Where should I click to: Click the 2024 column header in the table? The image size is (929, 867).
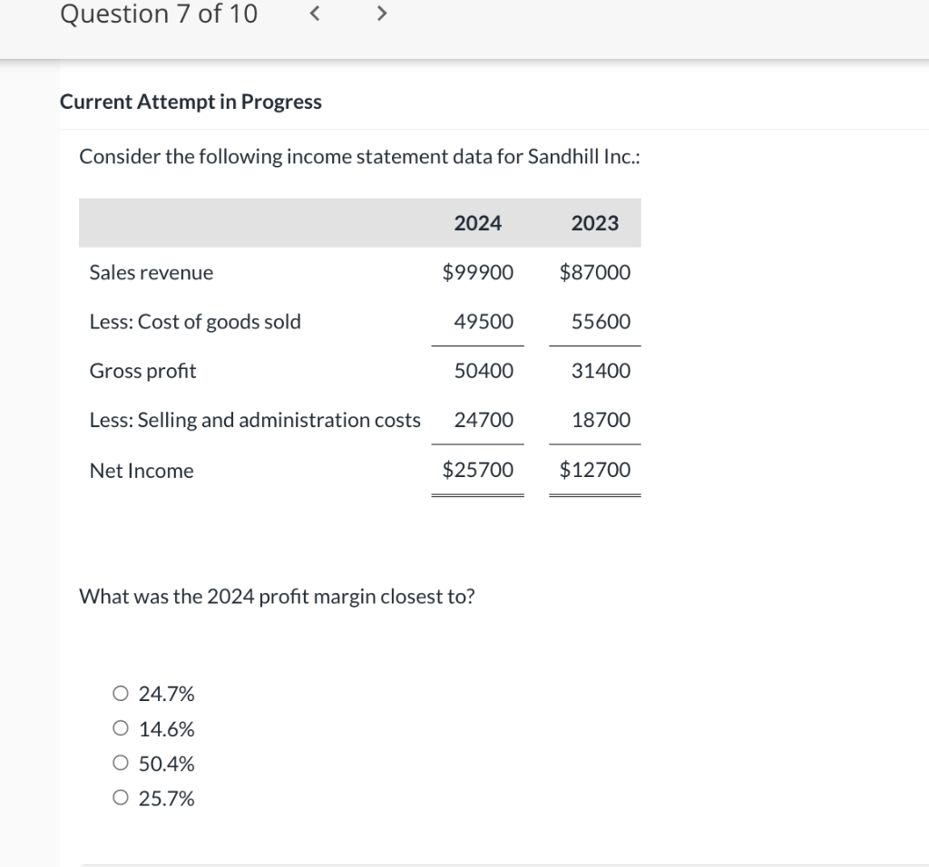pos(478,222)
